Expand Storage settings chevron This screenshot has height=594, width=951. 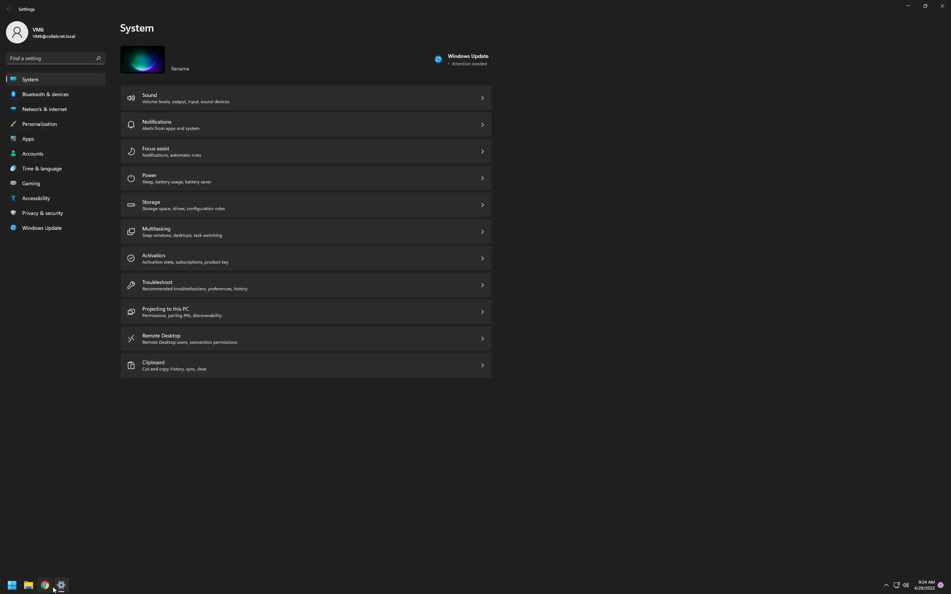[482, 205]
